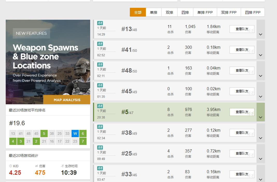Click the duo mode icon on the #5 match
The height and width of the screenshot is (182, 277).
pyautogui.click(x=100, y=106)
